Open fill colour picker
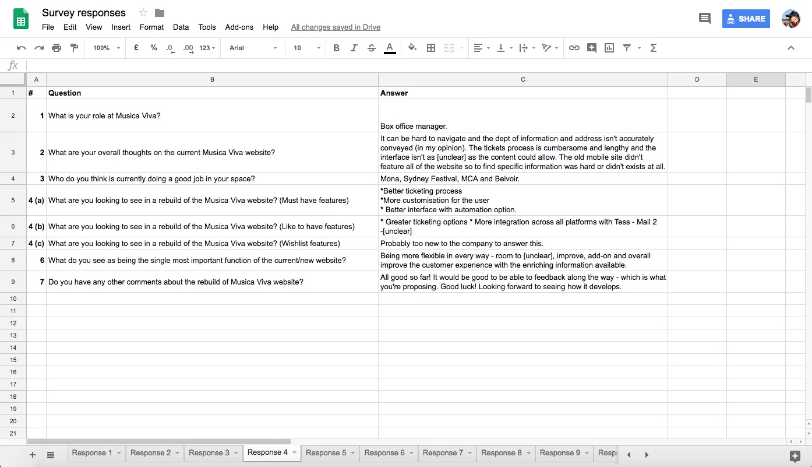The height and width of the screenshot is (467, 812). (x=412, y=48)
